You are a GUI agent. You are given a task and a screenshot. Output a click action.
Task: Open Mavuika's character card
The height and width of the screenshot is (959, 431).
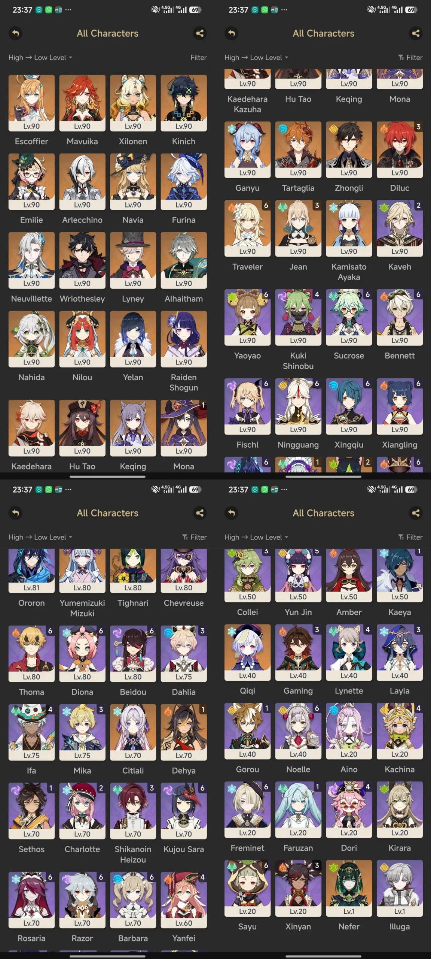pos(82,103)
